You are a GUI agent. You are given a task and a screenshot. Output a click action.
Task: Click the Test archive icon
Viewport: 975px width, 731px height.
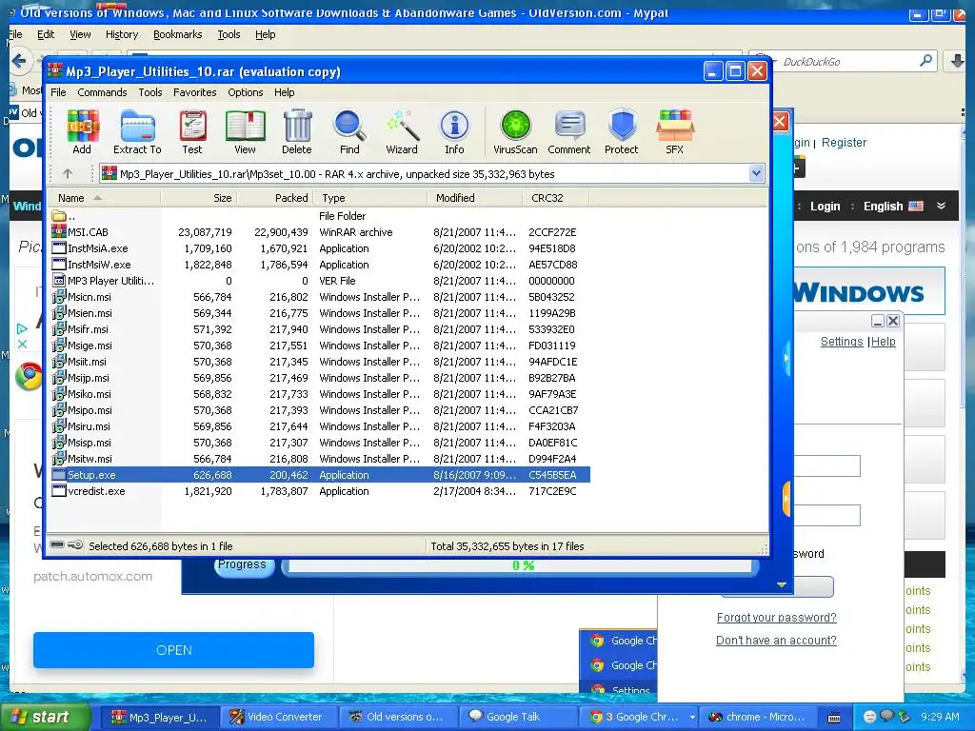click(192, 131)
